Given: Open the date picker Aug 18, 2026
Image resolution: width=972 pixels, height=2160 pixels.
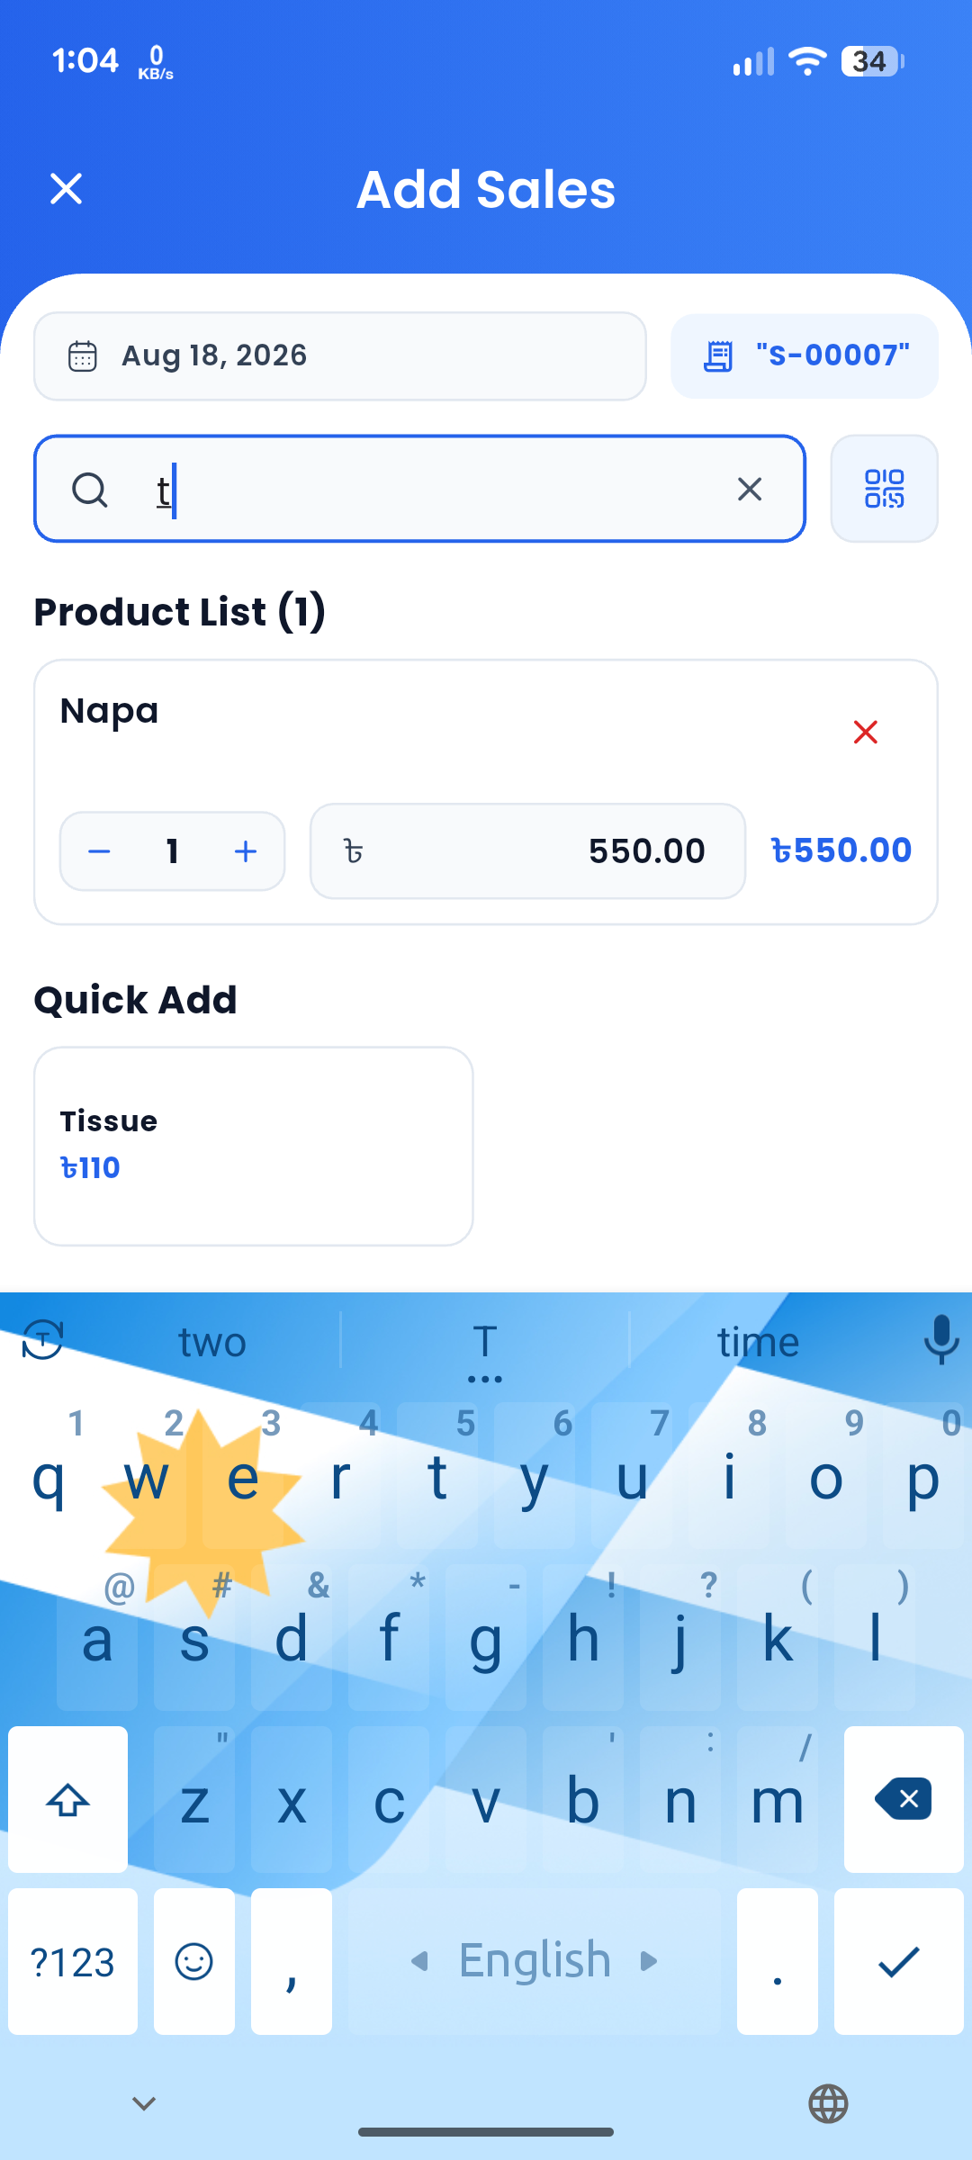Looking at the screenshot, I should point(340,356).
